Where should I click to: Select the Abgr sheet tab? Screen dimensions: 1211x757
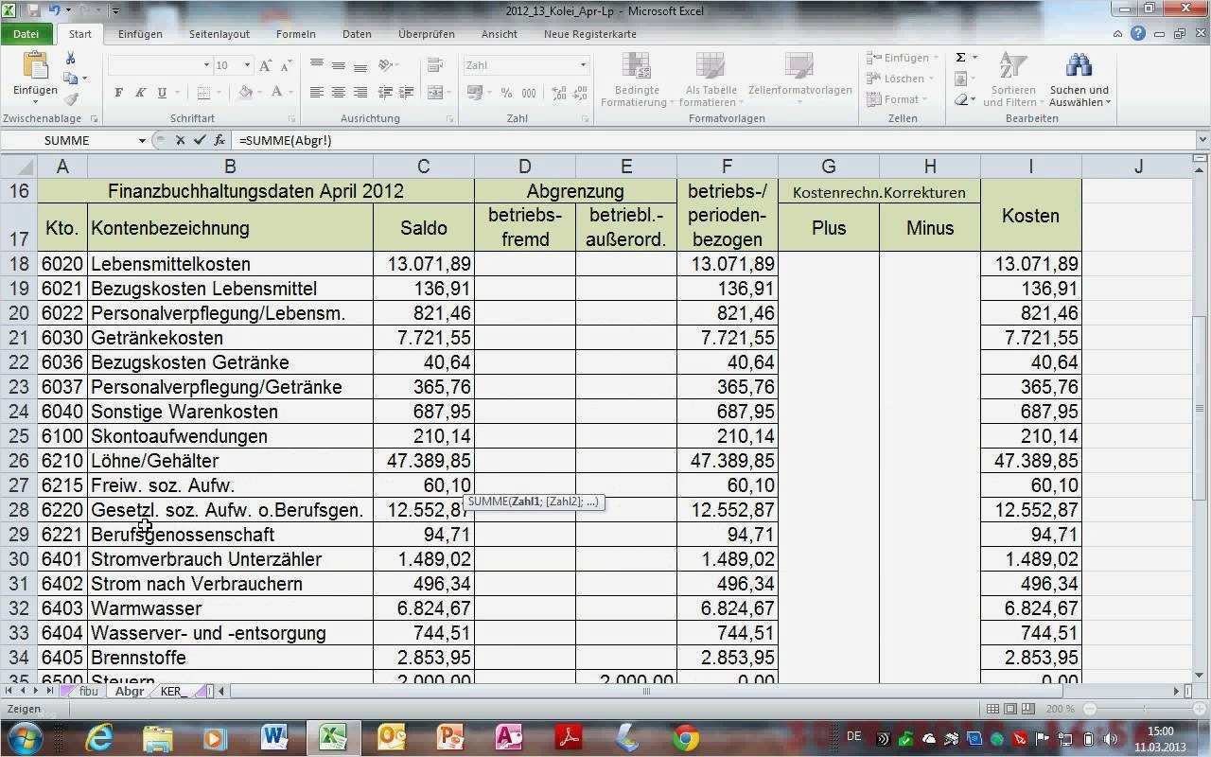(x=130, y=692)
